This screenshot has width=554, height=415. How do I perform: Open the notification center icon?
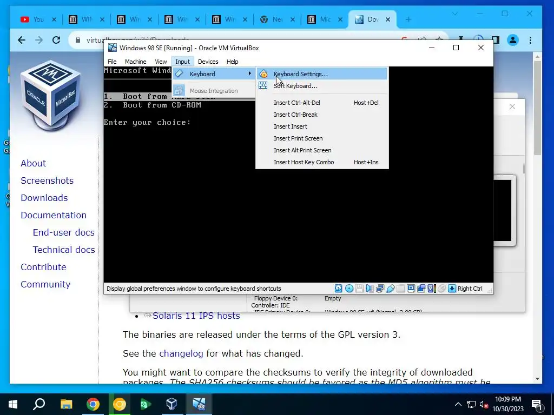coord(537,405)
